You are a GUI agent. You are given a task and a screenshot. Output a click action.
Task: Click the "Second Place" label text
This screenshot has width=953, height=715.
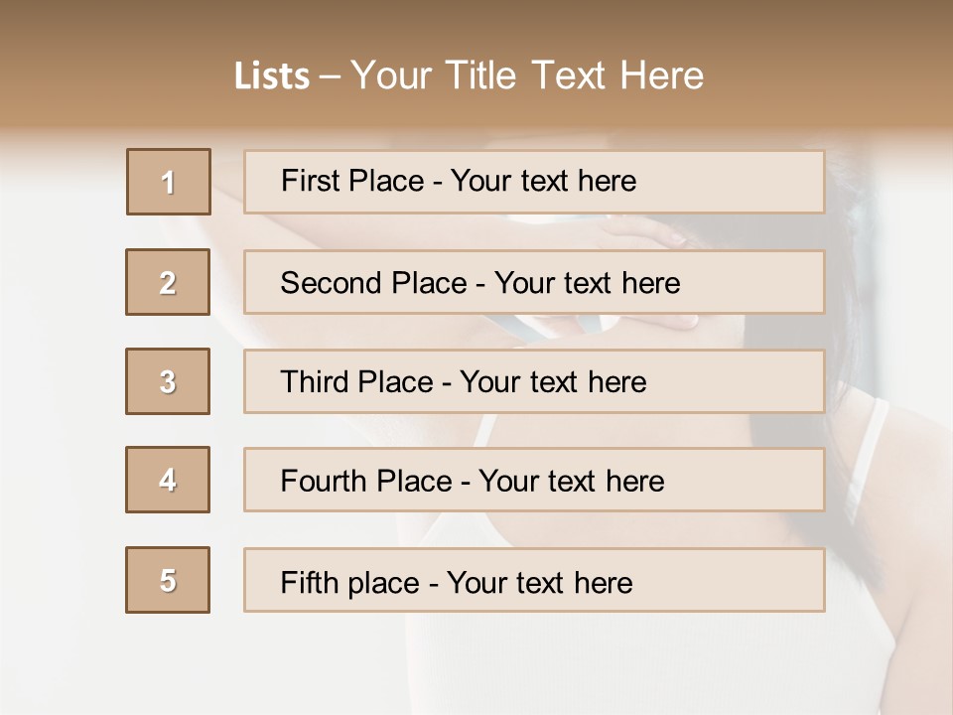pyautogui.click(x=372, y=283)
